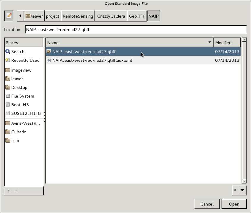The width and height of the screenshot is (251, 213).
Task: Toggle the type-a-filename pencil button
Action: (x=9, y=16)
